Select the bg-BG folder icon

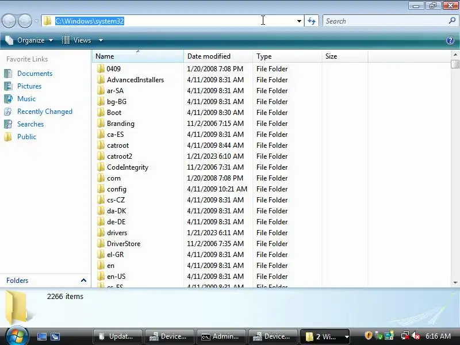pos(101,102)
